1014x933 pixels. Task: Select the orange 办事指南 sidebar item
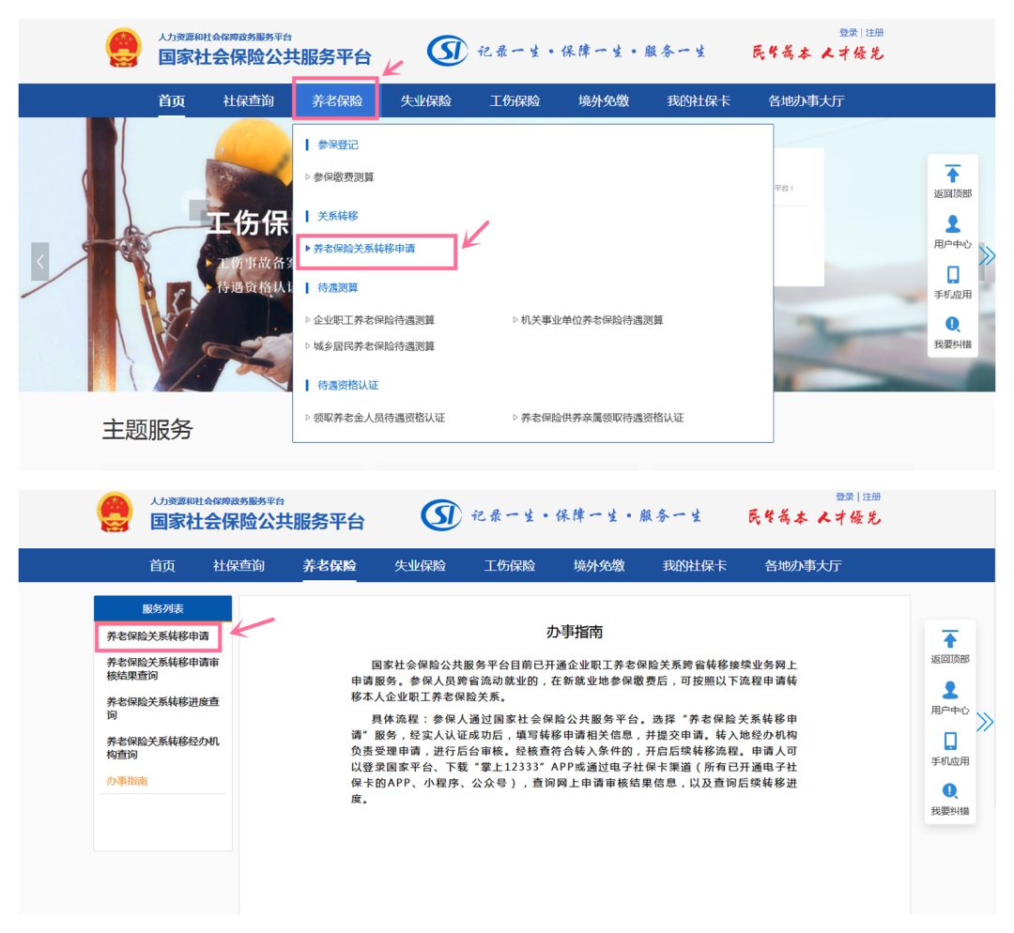point(127,781)
